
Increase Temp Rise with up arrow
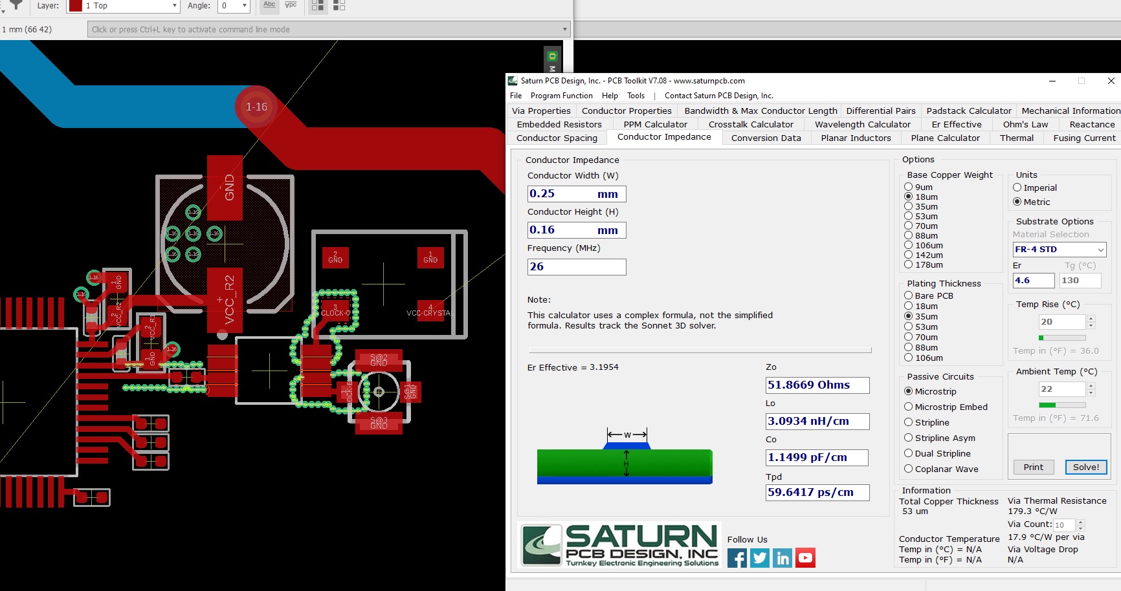(1091, 318)
